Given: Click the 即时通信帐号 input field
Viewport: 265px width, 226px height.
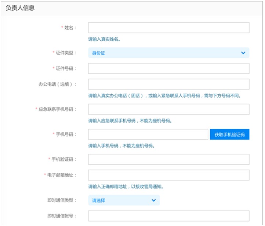Looking at the screenshot, I should (x=168, y=216).
